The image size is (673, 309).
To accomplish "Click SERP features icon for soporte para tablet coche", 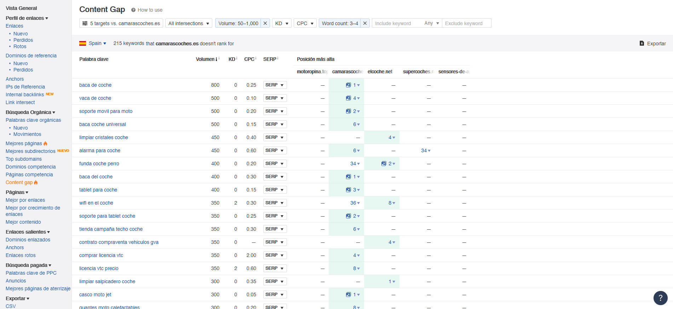I will coord(348,216).
